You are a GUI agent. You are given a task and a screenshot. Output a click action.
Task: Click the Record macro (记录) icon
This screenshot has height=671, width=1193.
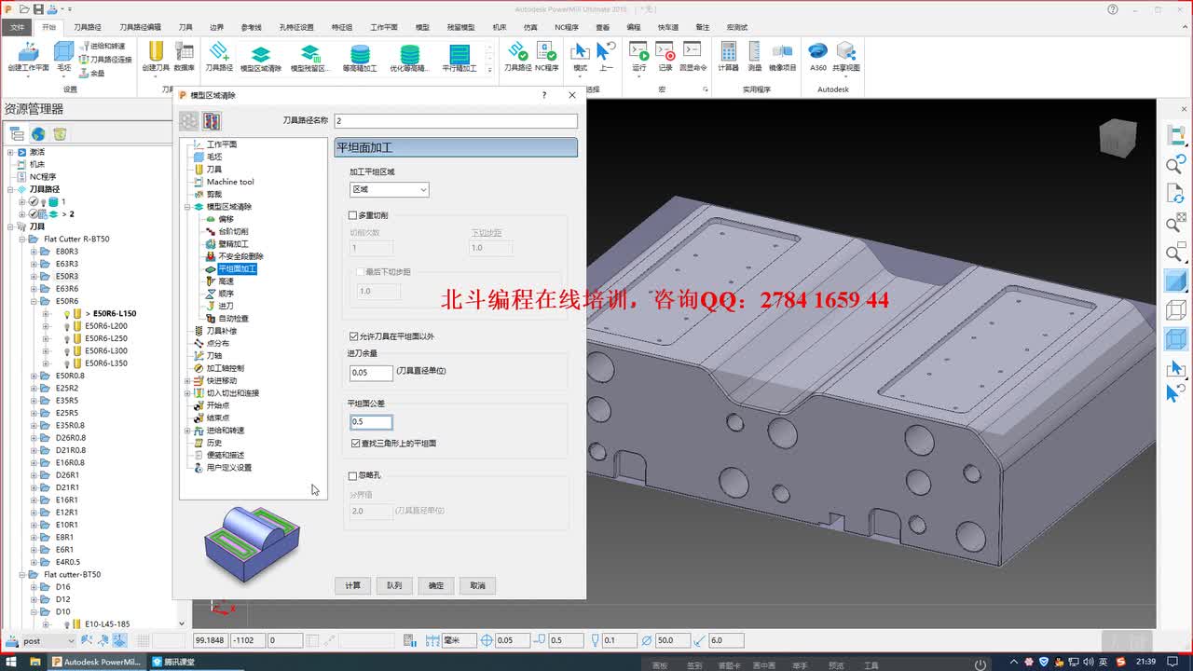point(665,56)
